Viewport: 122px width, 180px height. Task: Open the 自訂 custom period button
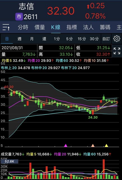pos(106,39)
